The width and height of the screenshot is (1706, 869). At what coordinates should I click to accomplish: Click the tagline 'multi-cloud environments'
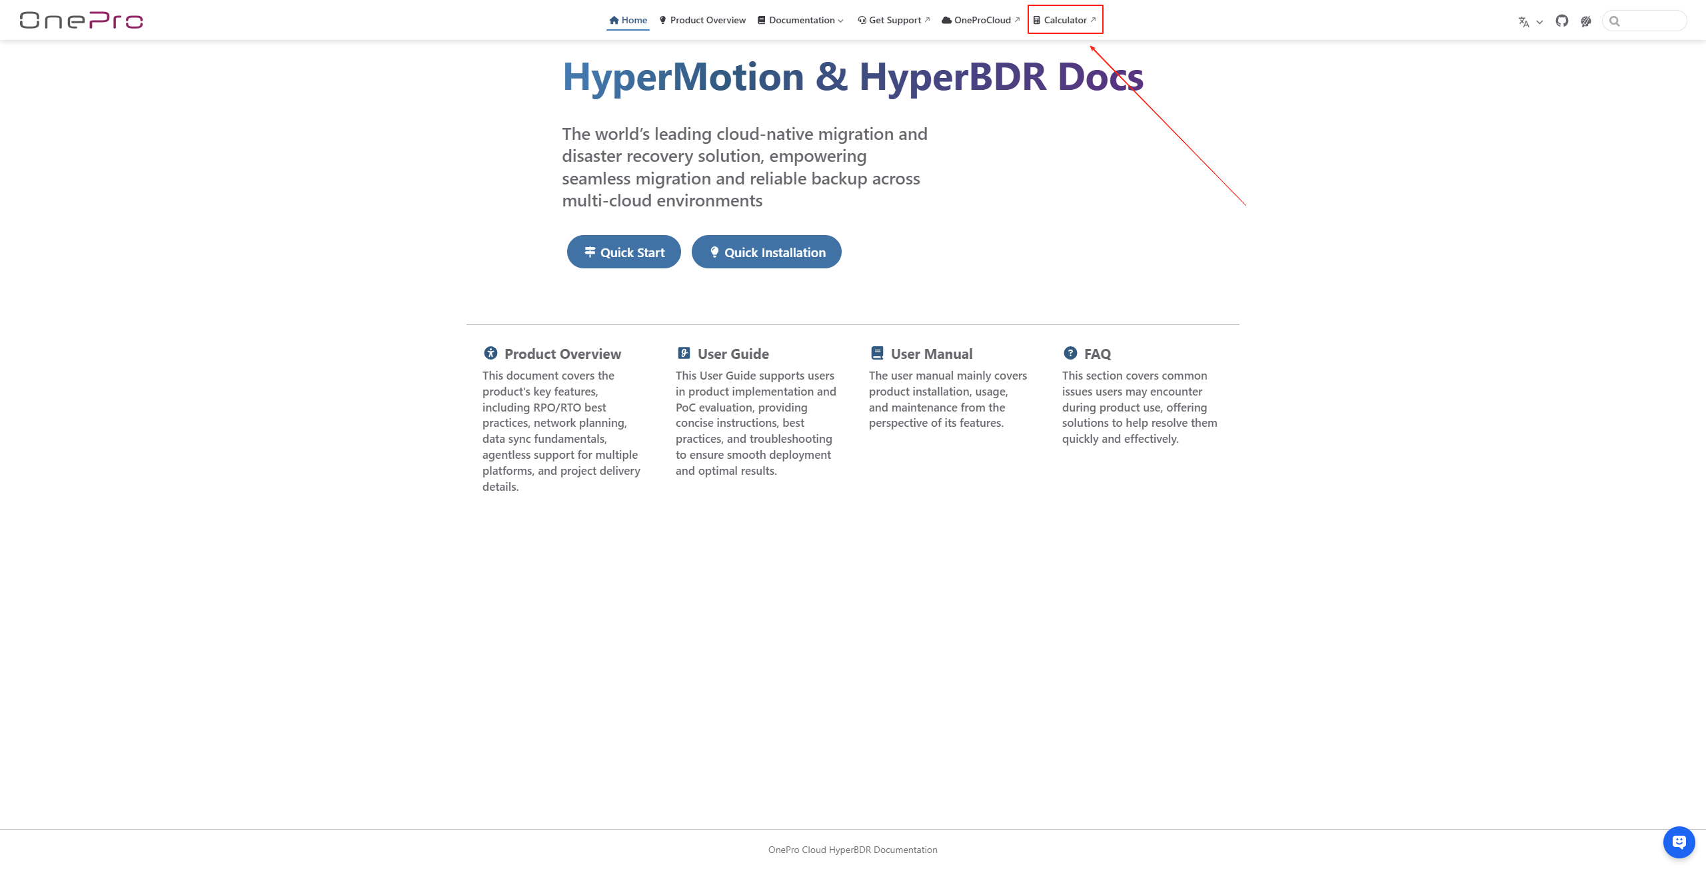click(662, 200)
